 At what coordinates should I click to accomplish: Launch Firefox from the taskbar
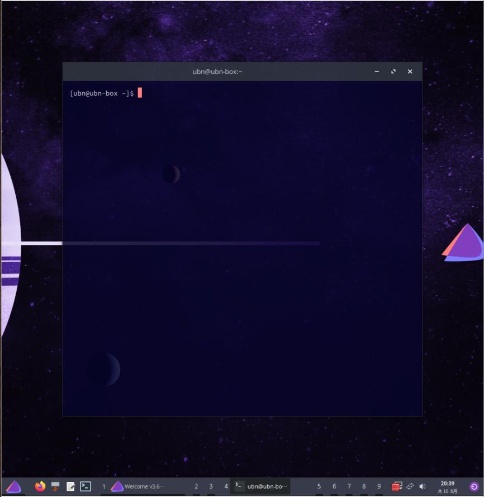[x=40, y=486]
